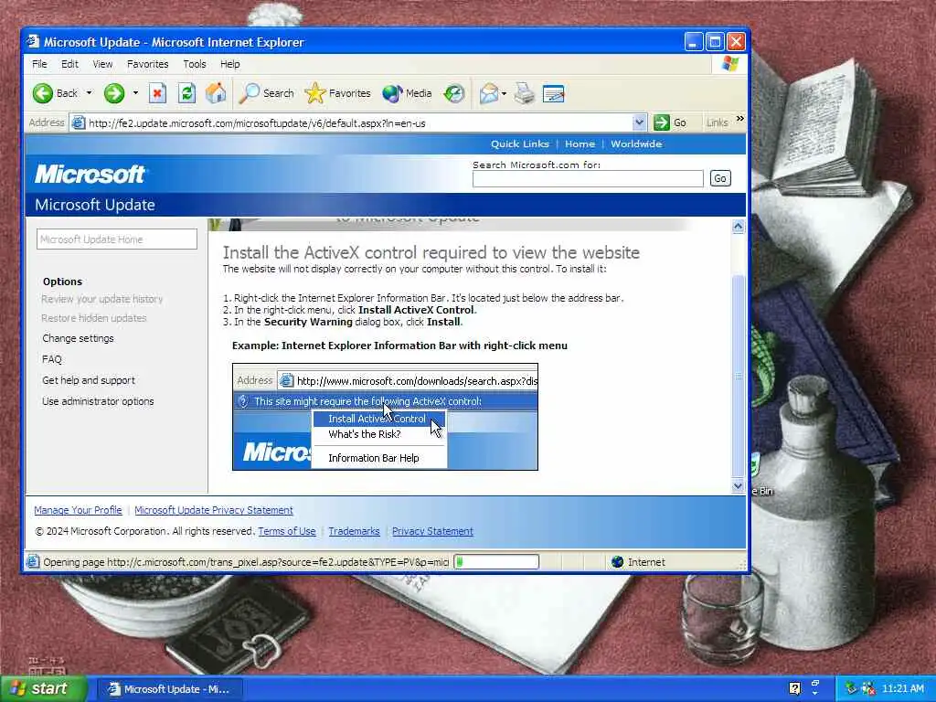Open Restore hidden updates
Image resolution: width=936 pixels, height=702 pixels.
click(94, 318)
